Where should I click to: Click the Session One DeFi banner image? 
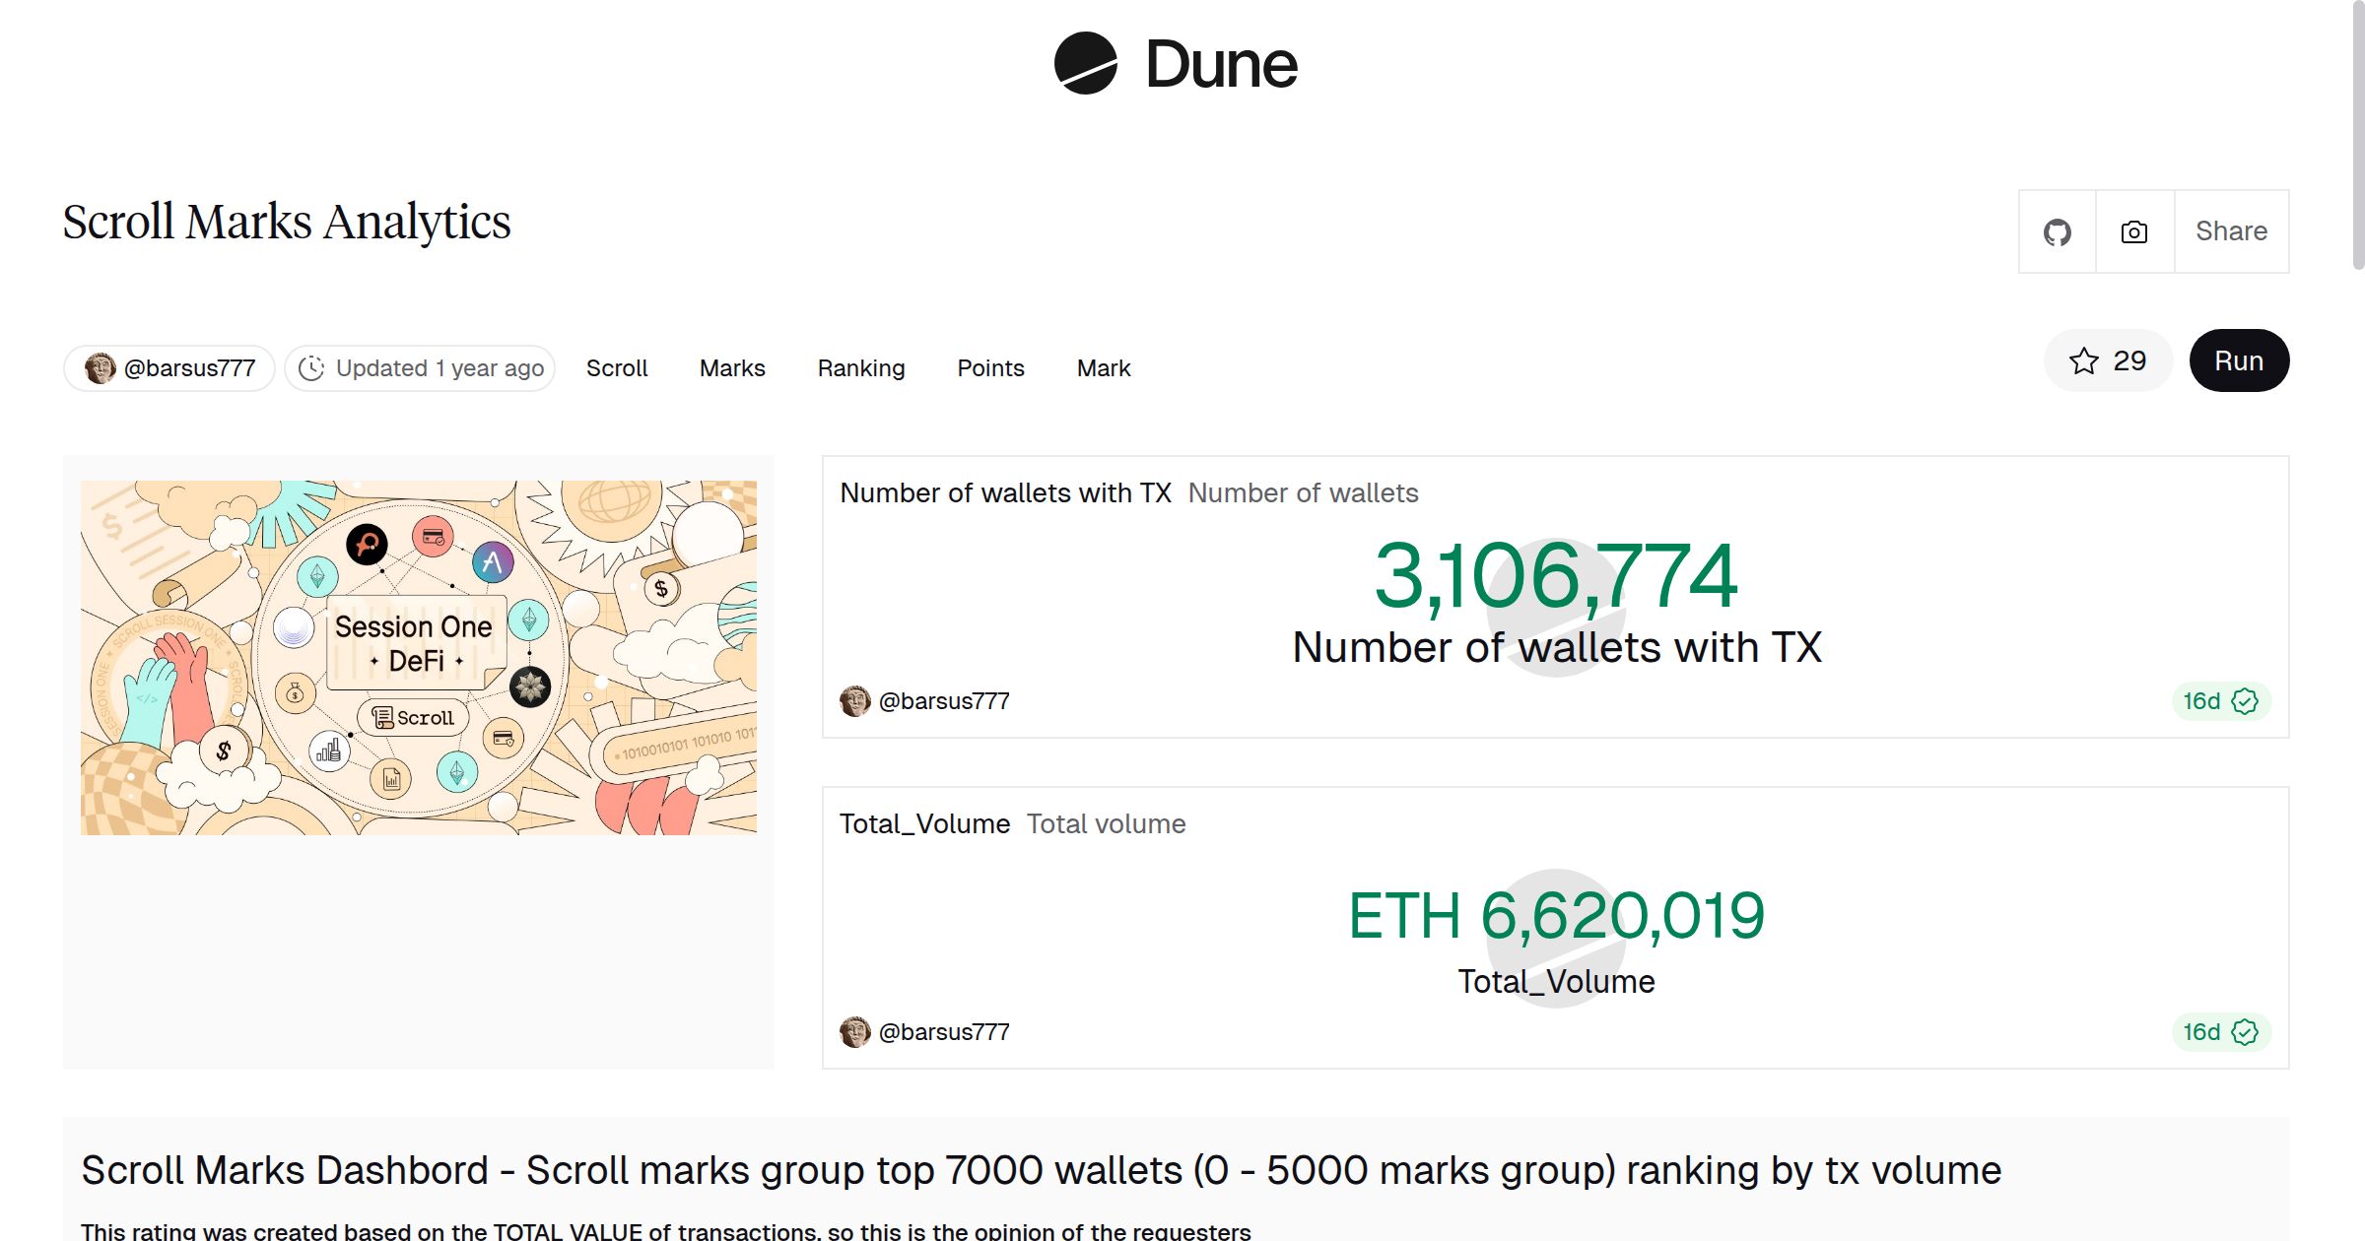click(419, 657)
